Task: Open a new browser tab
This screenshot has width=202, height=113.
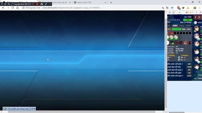Action: tap(111, 3)
